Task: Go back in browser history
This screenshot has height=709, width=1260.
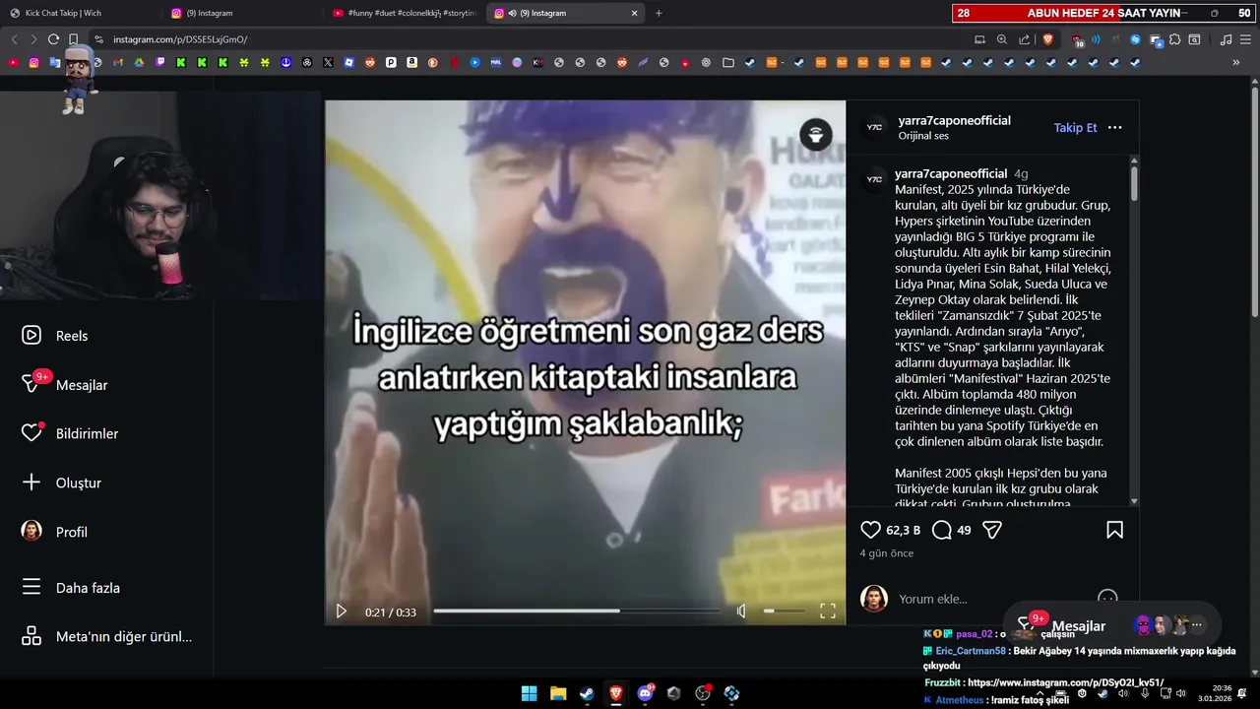Action: (14, 39)
